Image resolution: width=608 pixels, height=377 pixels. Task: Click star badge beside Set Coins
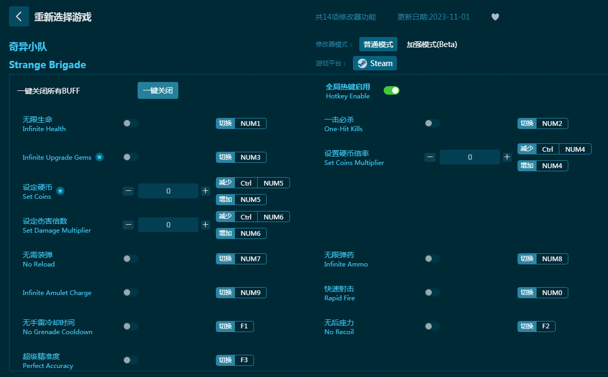click(60, 191)
